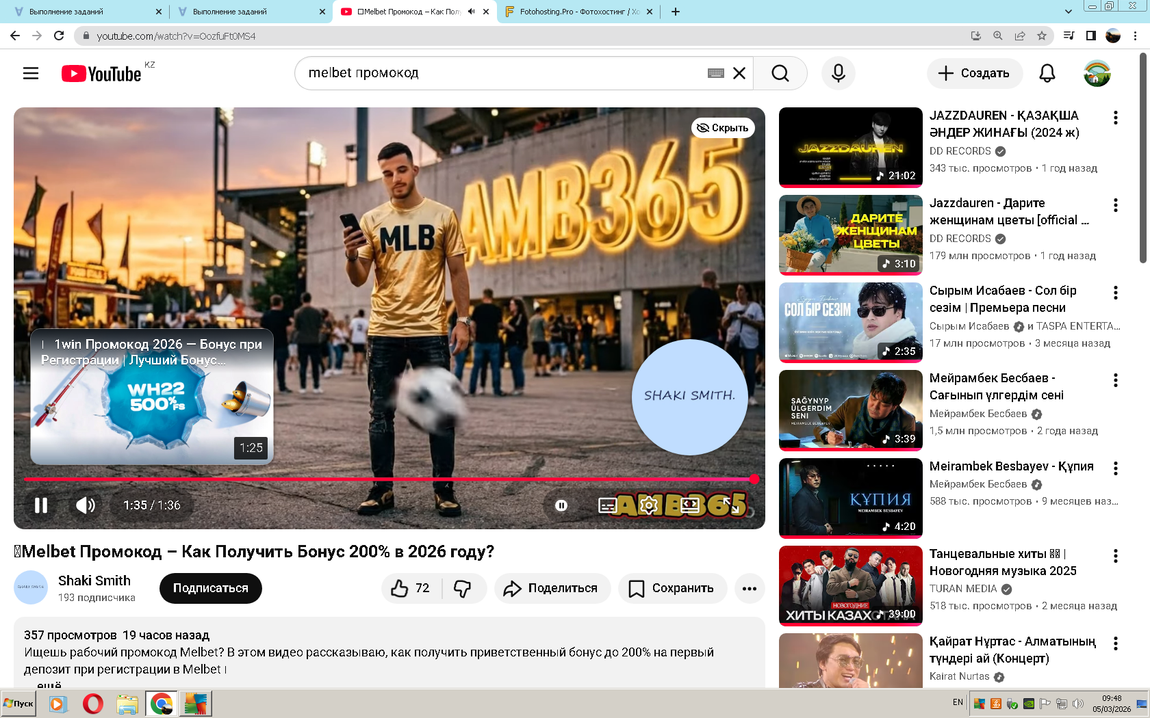Toggle subtitles in the player
This screenshot has width=1150, height=718.
coord(608,505)
